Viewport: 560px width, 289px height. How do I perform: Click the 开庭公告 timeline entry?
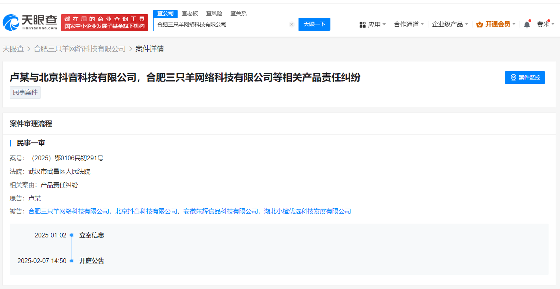(x=92, y=261)
